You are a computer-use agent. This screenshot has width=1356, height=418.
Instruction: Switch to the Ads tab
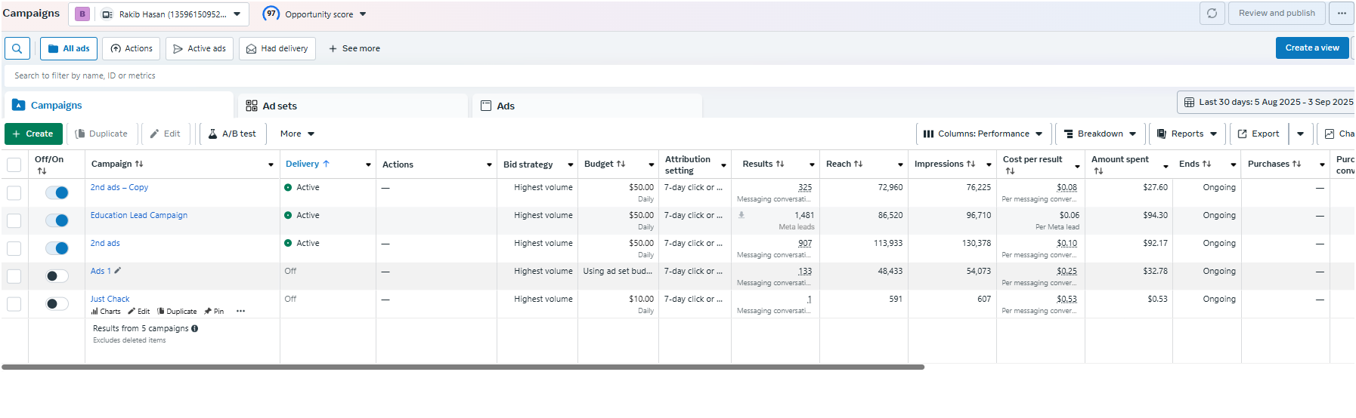coord(505,106)
